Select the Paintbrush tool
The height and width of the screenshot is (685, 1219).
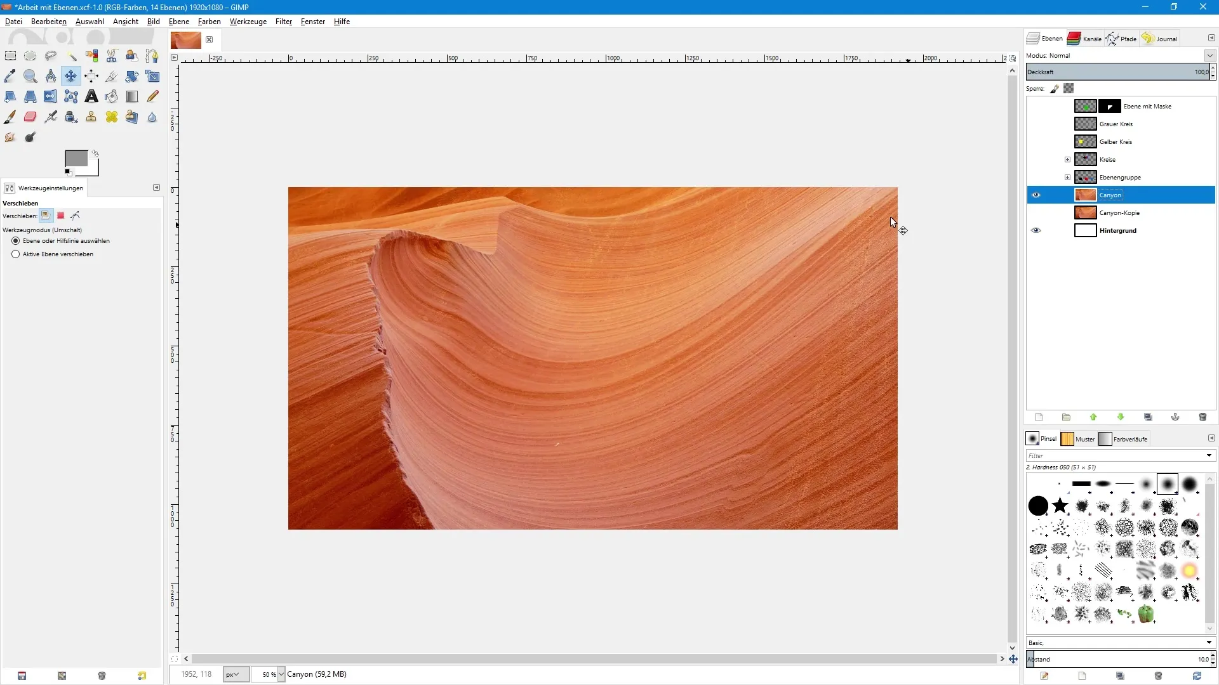point(10,117)
